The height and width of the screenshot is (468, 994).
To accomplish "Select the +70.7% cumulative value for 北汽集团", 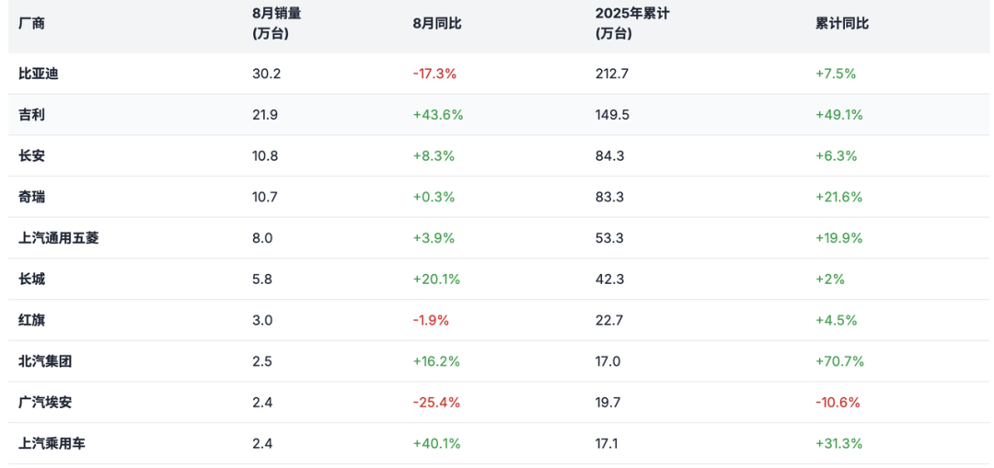I will point(839,361).
